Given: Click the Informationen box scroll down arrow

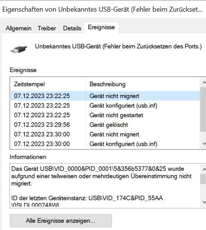Looking at the screenshot, I should 204,202.
